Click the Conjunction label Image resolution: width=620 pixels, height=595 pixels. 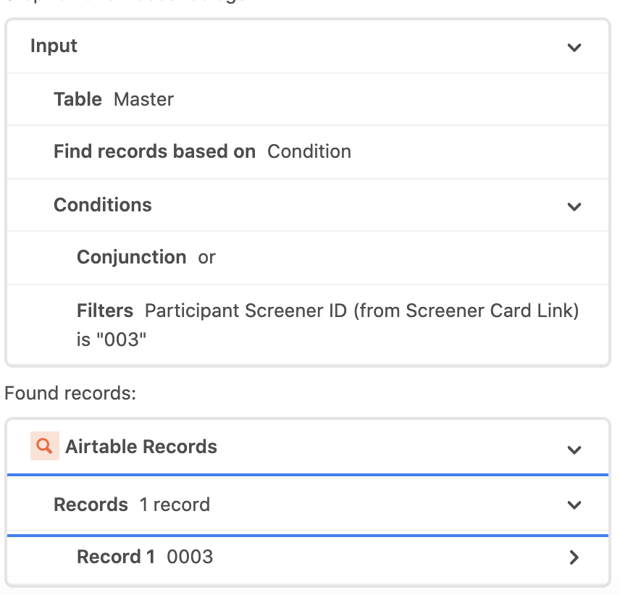pyautogui.click(x=132, y=257)
